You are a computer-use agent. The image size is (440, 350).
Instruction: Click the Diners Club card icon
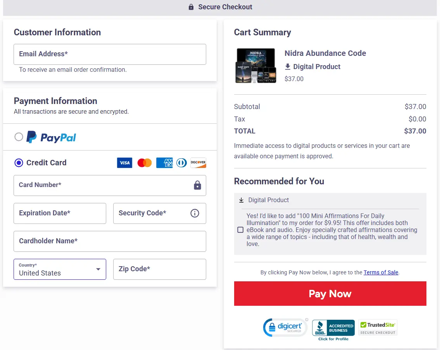click(x=181, y=163)
